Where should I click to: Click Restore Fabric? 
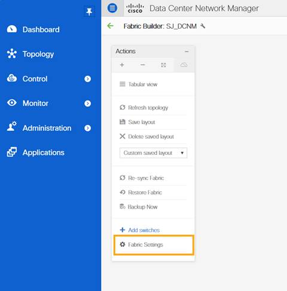[x=141, y=192]
